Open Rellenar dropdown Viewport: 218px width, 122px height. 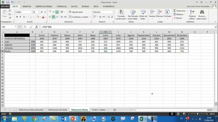click(179, 14)
